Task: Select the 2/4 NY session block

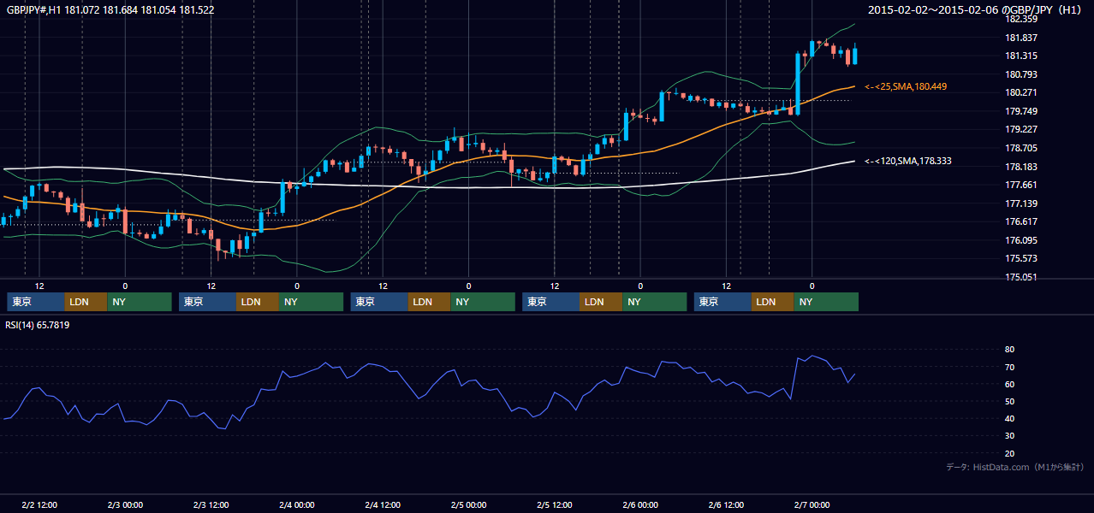Action: 483,302
